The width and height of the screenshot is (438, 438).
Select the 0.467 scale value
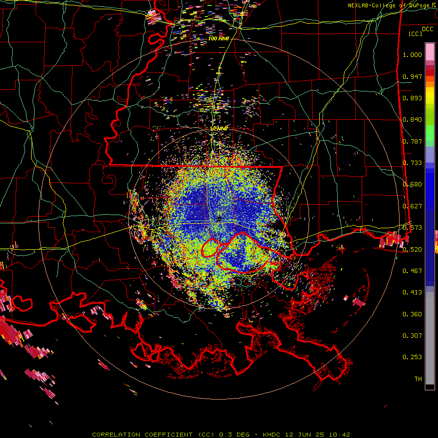click(412, 271)
